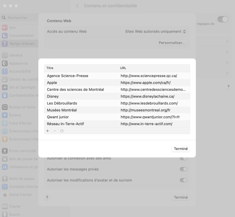Click the help button on the right pane

tap(228, 87)
